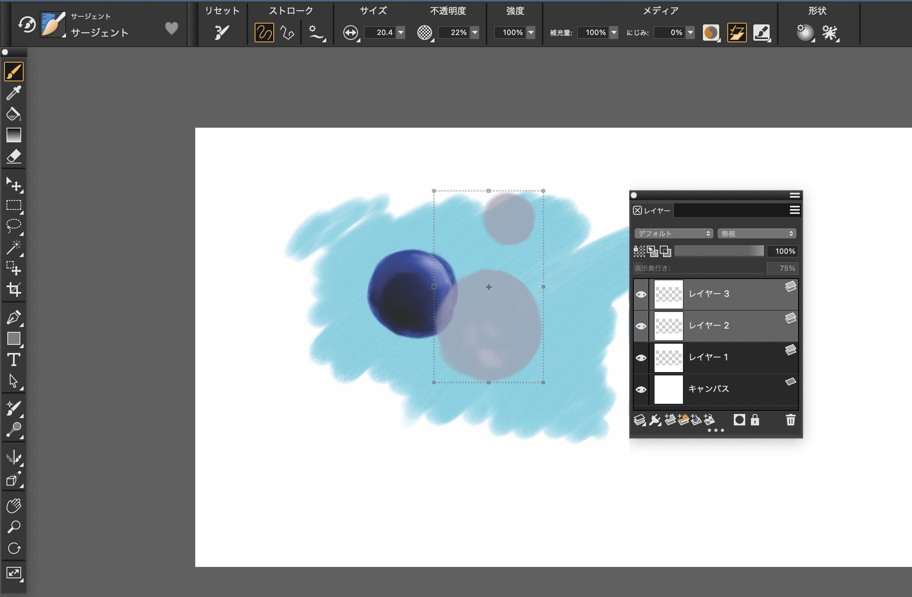912x597 pixels.
Task: Toggle visibility of キャンバス layer
Action: point(641,389)
